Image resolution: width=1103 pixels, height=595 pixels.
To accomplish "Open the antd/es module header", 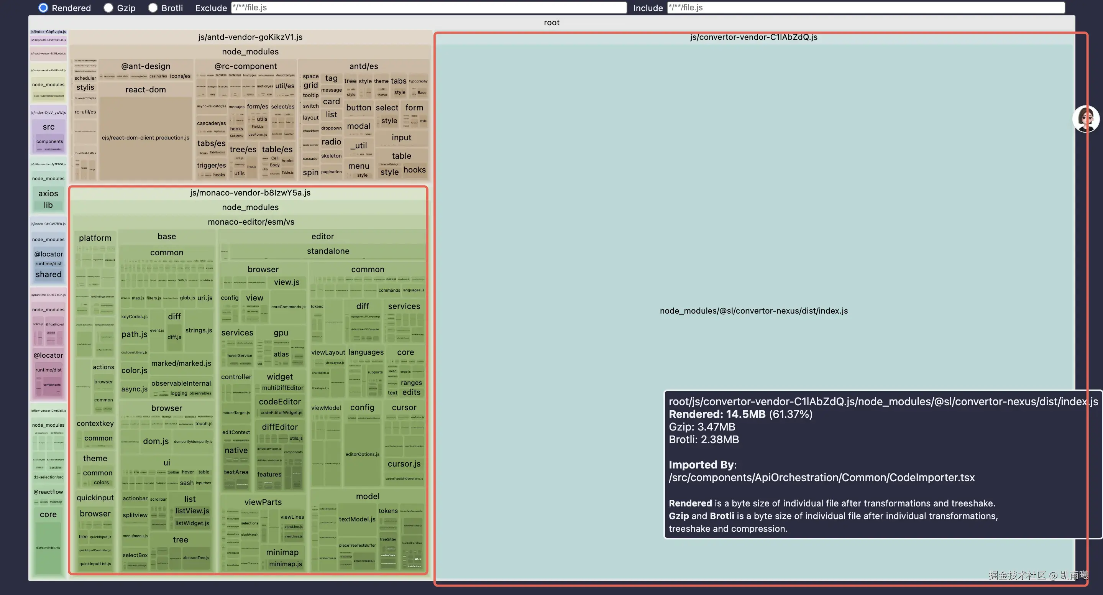I will 364,66.
